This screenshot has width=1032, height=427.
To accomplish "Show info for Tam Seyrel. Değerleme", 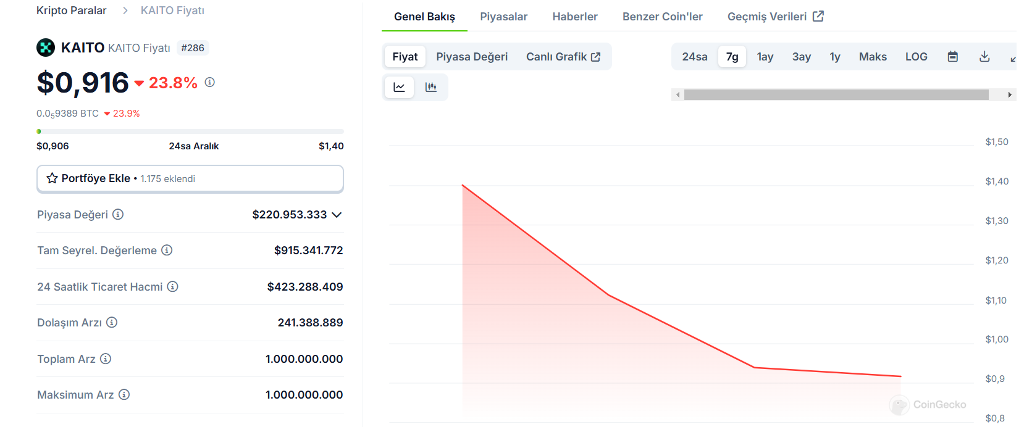I will (167, 250).
